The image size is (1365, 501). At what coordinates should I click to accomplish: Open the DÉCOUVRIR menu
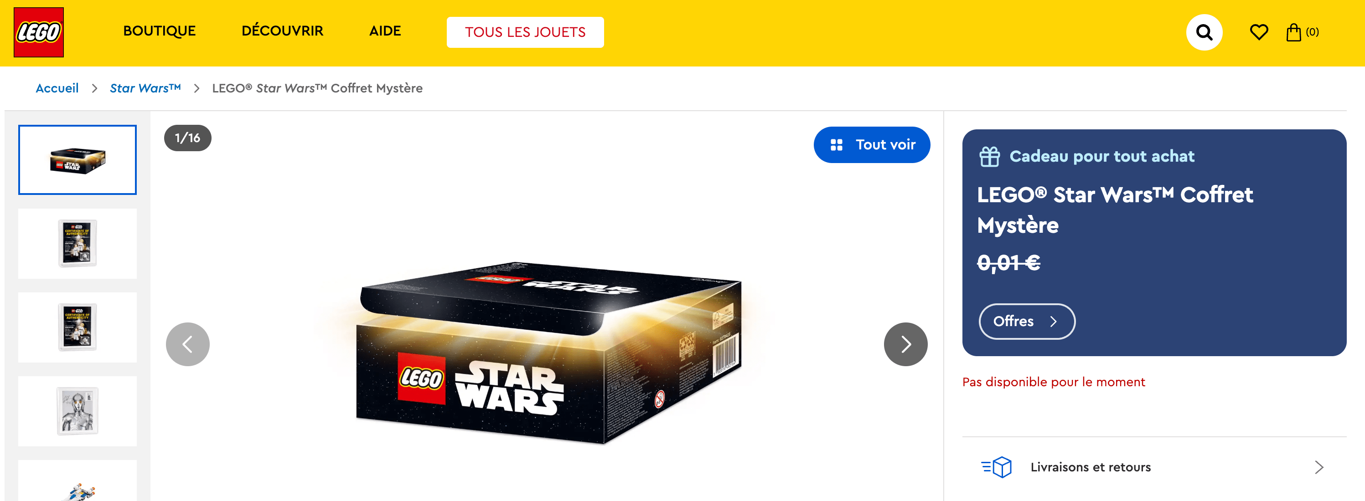282,31
